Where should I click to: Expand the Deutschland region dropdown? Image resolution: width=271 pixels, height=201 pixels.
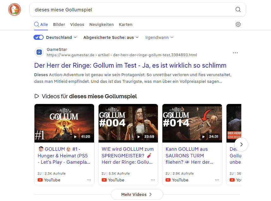tap(61, 37)
